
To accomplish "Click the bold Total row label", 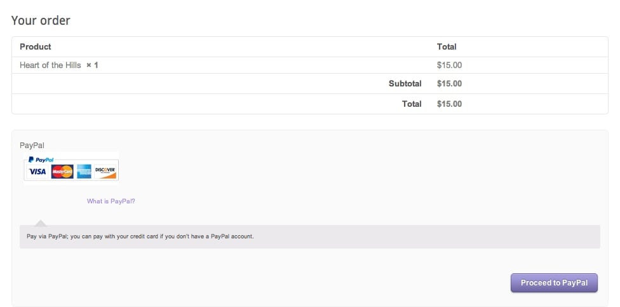I will tap(412, 104).
